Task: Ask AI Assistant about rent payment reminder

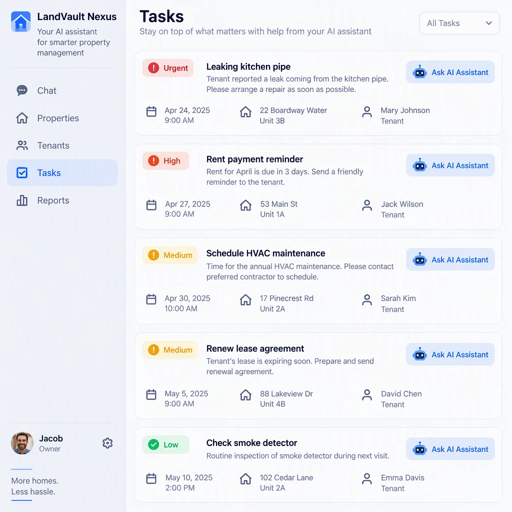Action: point(450,165)
